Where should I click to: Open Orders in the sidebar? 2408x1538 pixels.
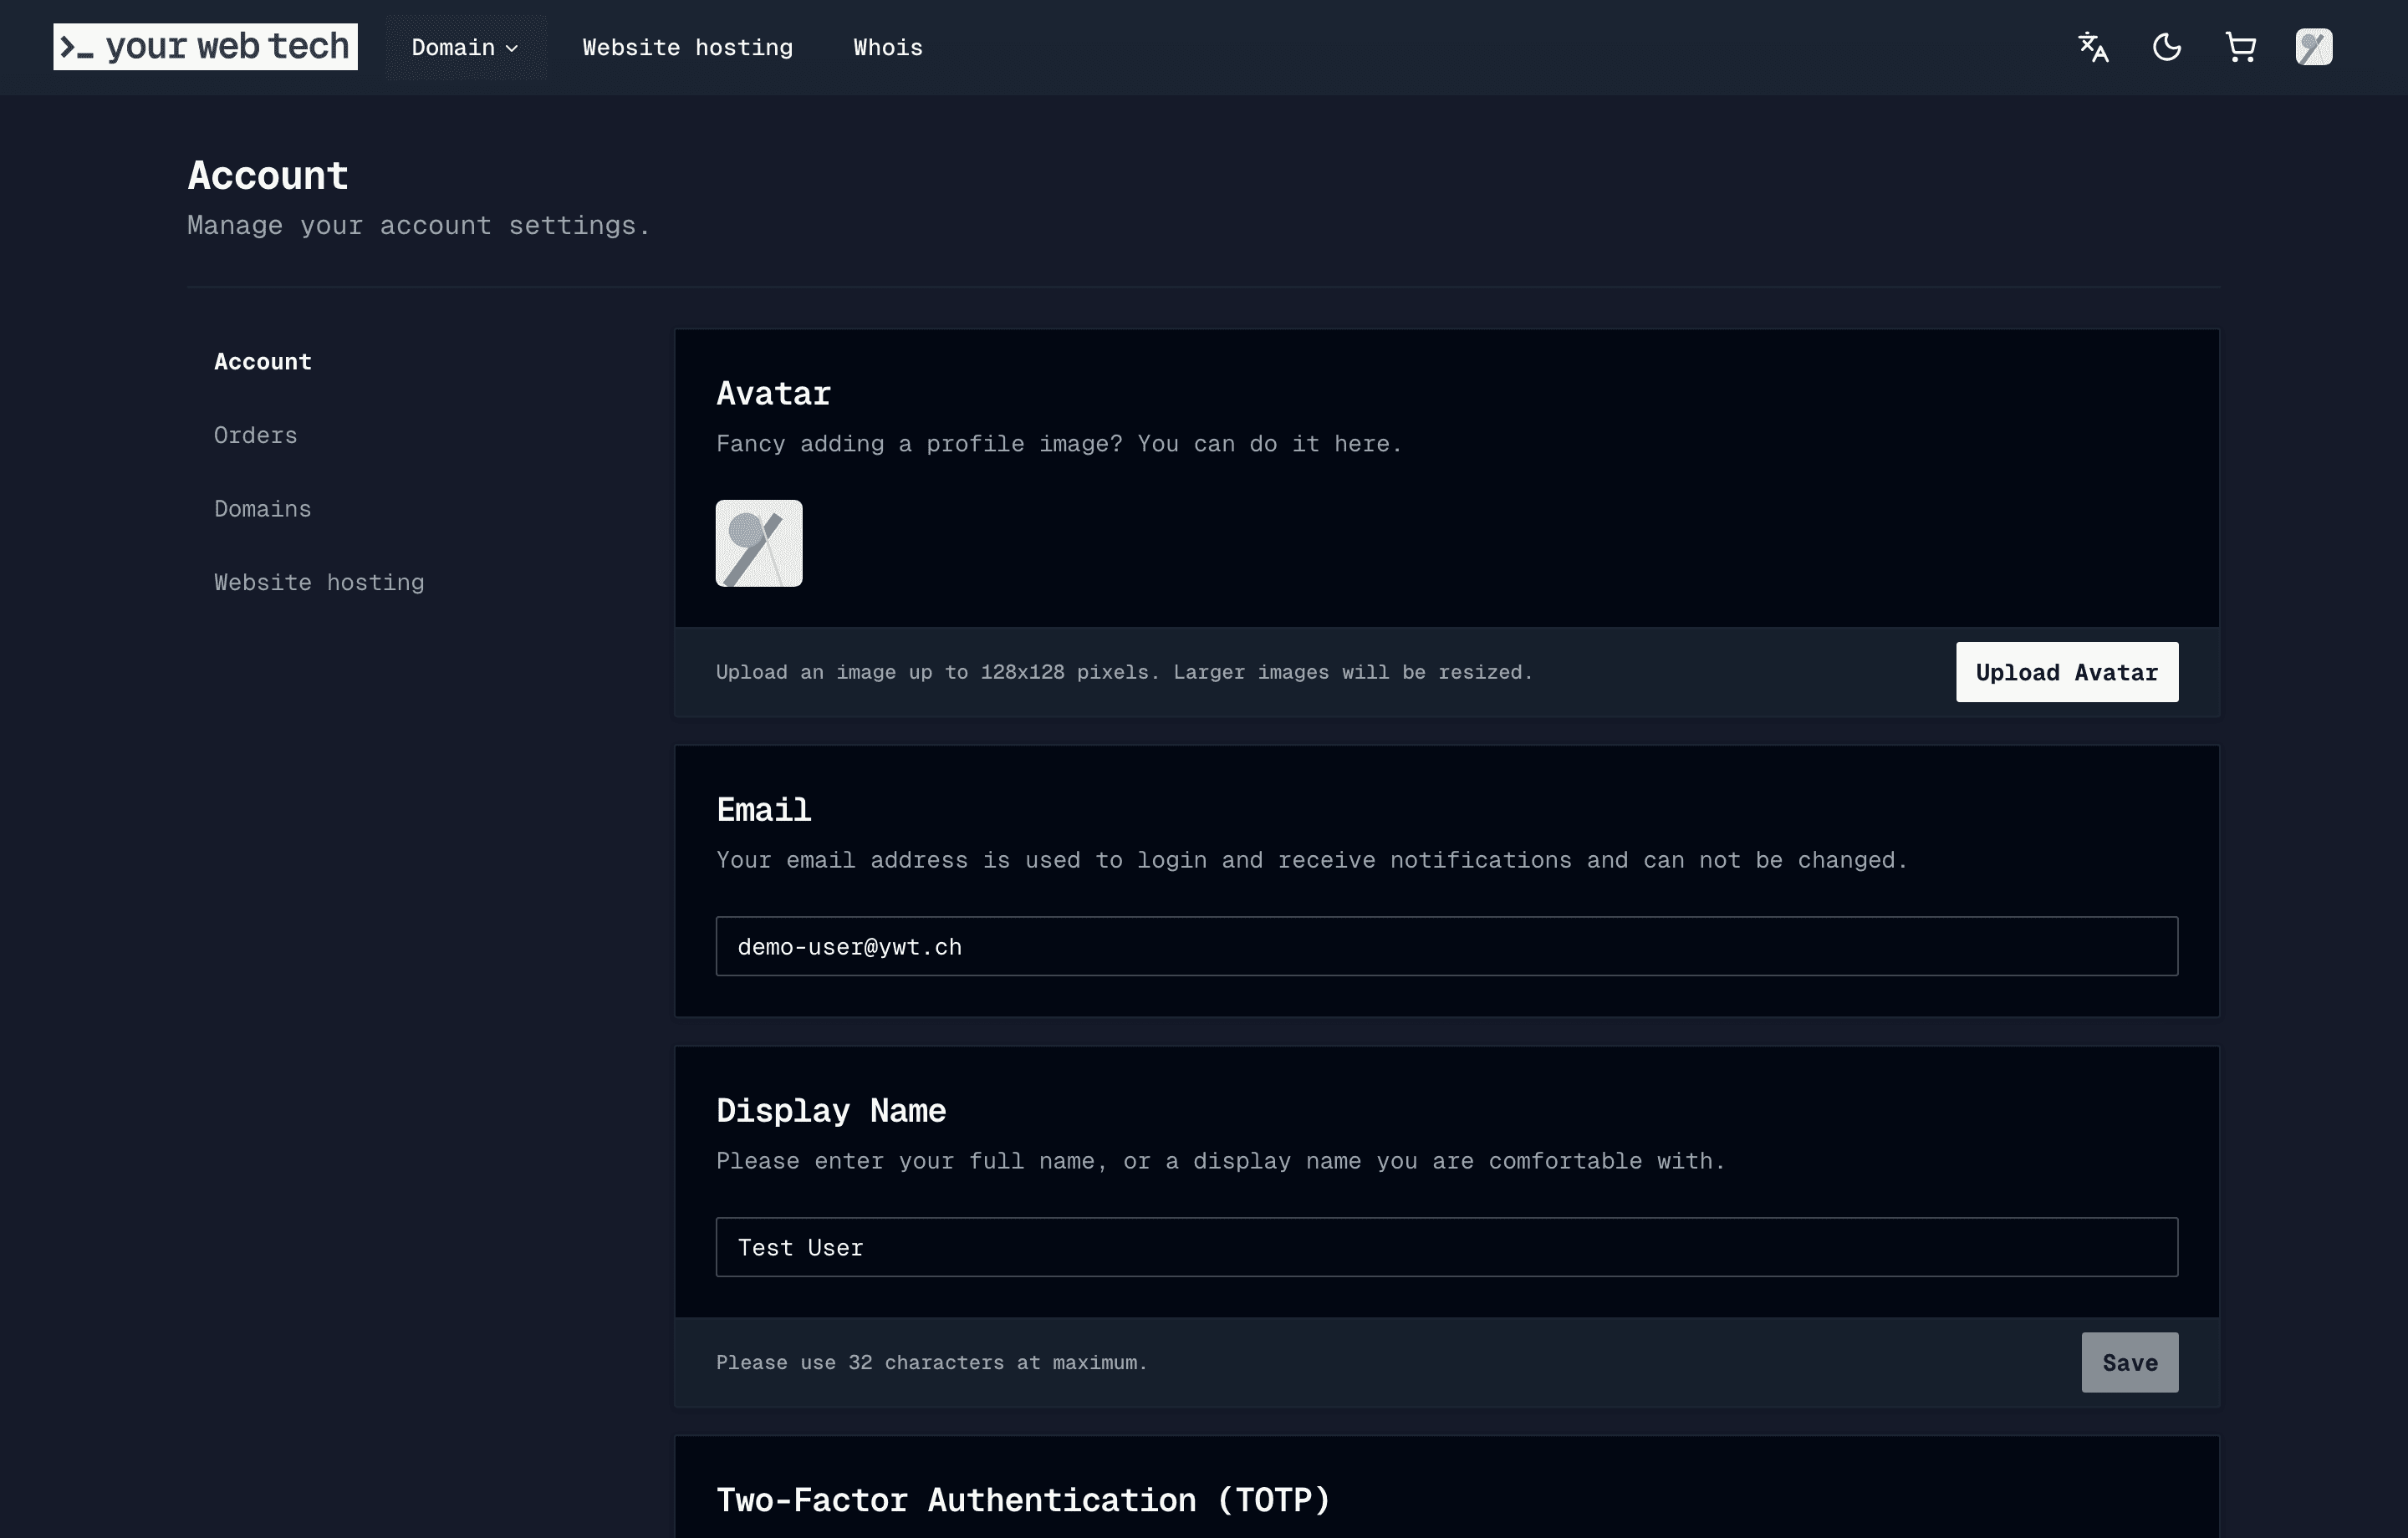pyautogui.click(x=255, y=435)
